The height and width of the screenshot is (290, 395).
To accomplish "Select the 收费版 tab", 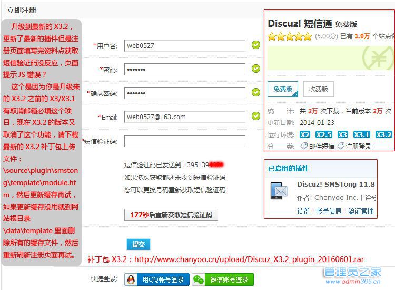I will tap(319, 89).
